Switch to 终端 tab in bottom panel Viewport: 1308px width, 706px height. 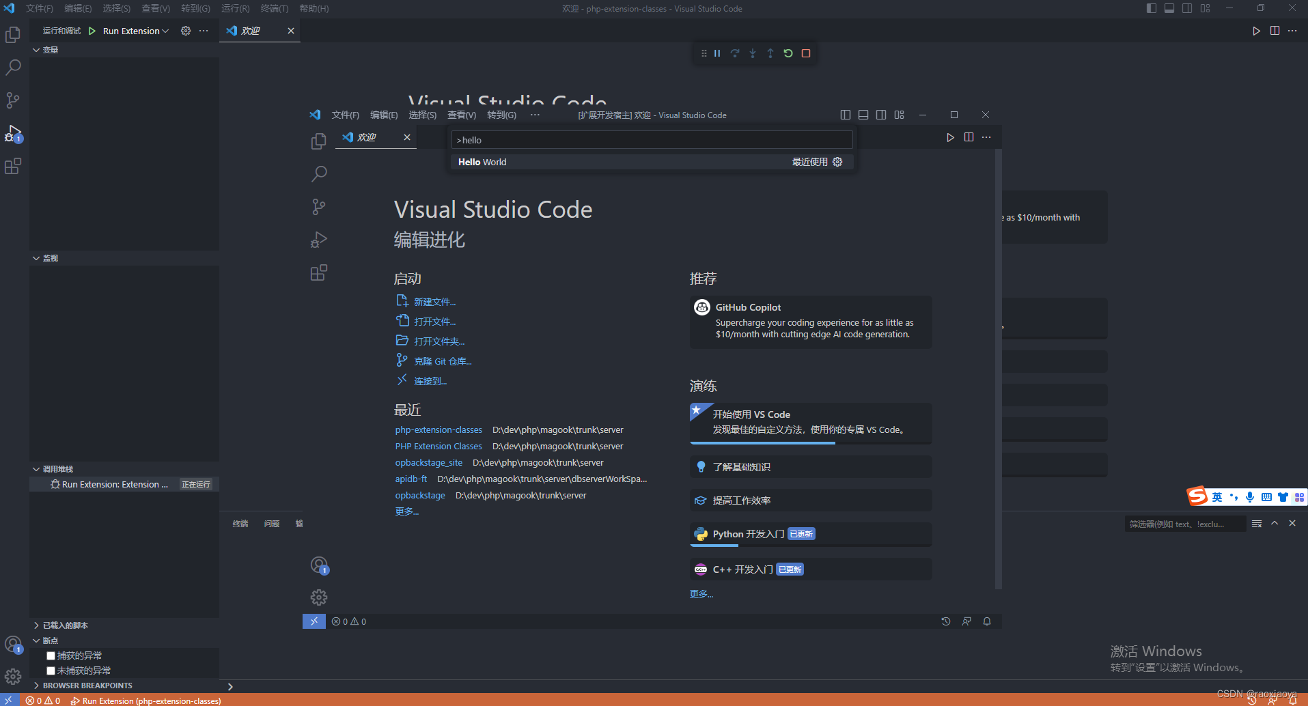pos(240,524)
